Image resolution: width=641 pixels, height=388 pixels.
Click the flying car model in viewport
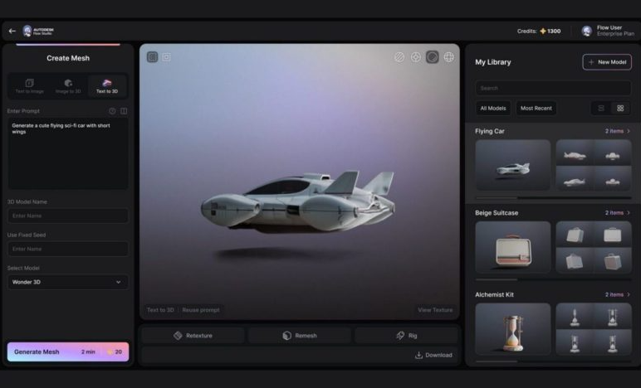click(298, 202)
